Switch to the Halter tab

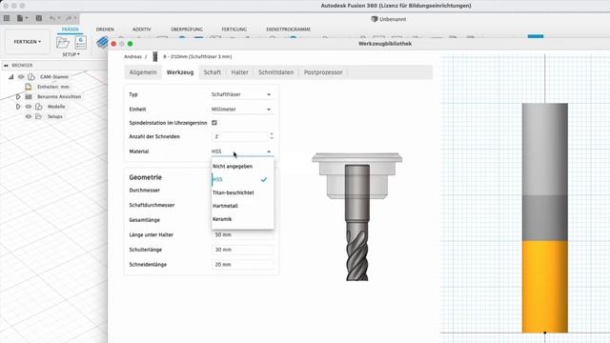click(x=239, y=72)
